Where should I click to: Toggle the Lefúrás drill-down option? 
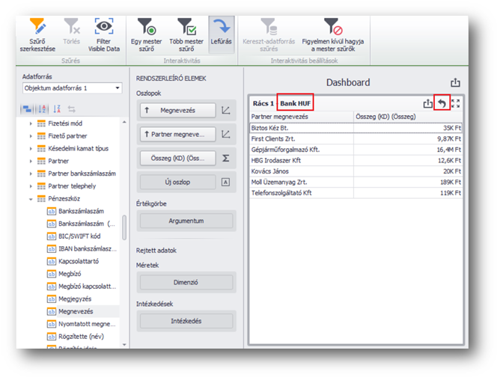(x=220, y=35)
